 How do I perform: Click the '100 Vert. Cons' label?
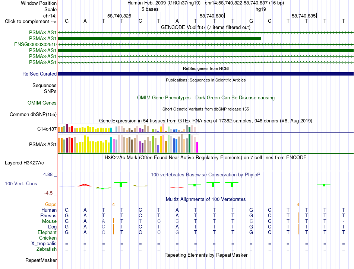point(21,183)
